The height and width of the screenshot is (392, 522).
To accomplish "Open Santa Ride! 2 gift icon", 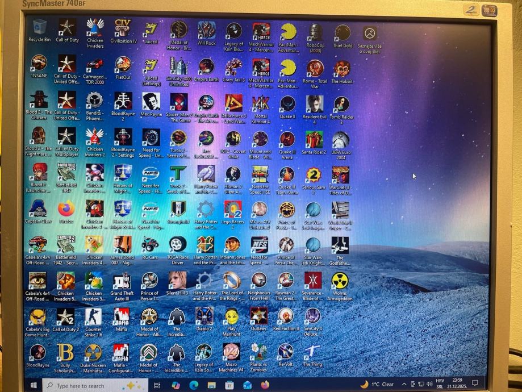I will pos(314,142).
